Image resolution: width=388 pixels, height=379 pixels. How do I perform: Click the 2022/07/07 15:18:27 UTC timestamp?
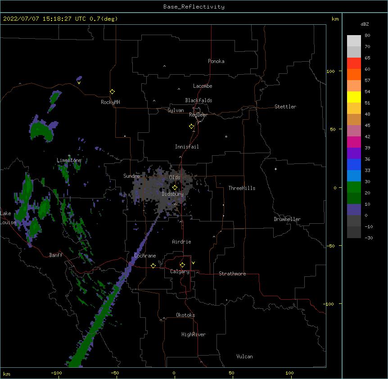(x=45, y=19)
